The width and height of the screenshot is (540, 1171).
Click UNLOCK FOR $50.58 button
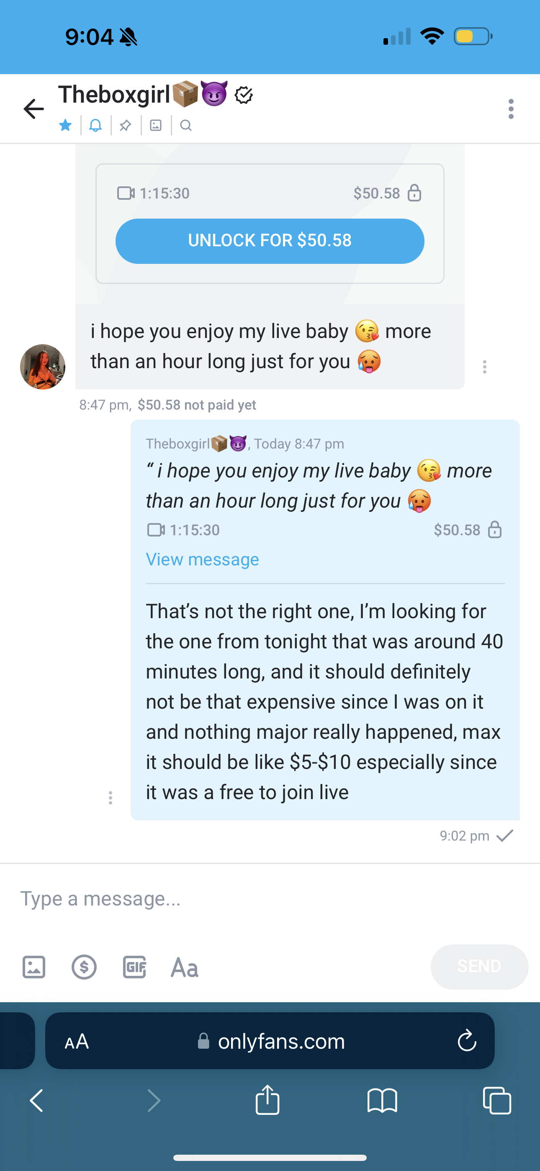coord(270,241)
